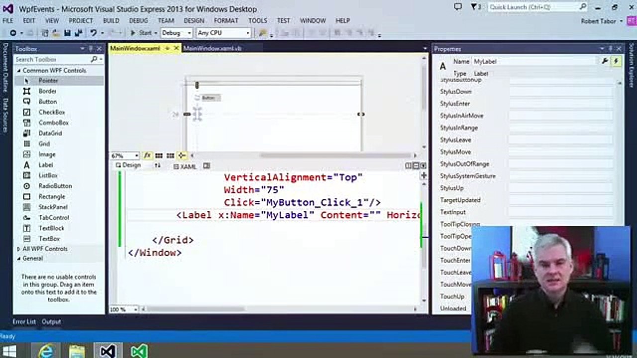Start debugging with the Start button
Viewport: 637px width, 358px height.
tap(141, 33)
